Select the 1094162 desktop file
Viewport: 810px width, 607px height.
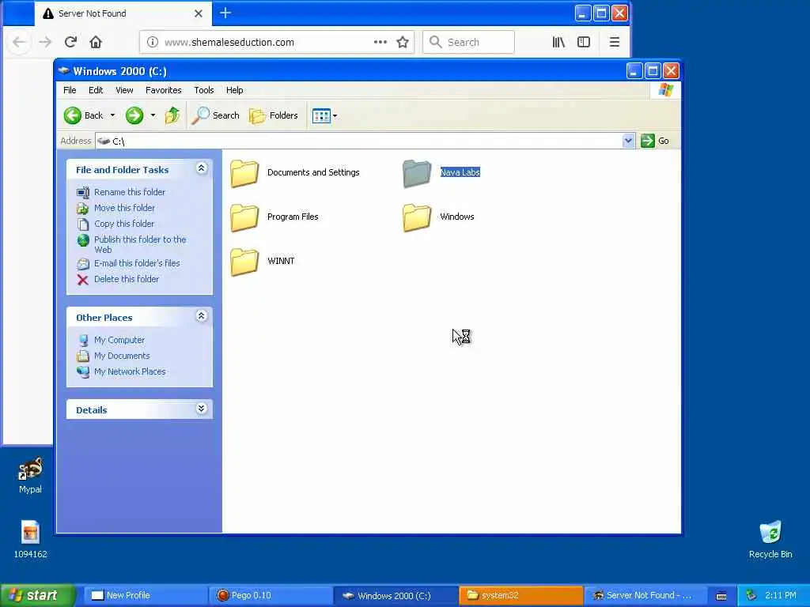[x=31, y=539]
